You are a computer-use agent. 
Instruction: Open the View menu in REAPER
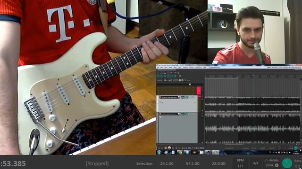[x=166, y=68]
